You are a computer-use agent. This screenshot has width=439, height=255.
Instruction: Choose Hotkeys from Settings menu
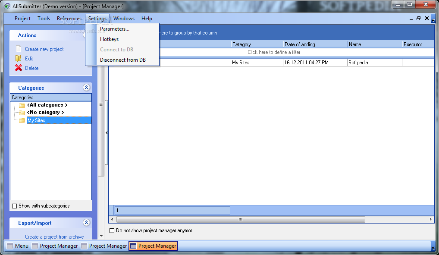[x=122, y=39]
